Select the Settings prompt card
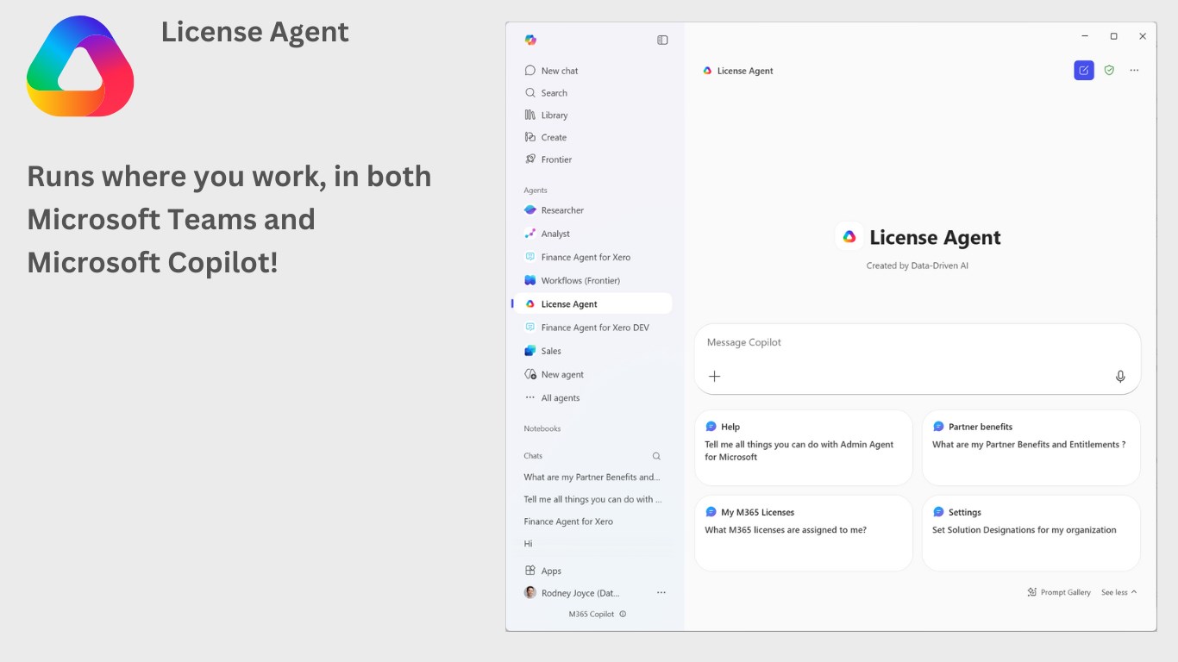Image resolution: width=1178 pixels, height=662 pixels. [1031, 533]
